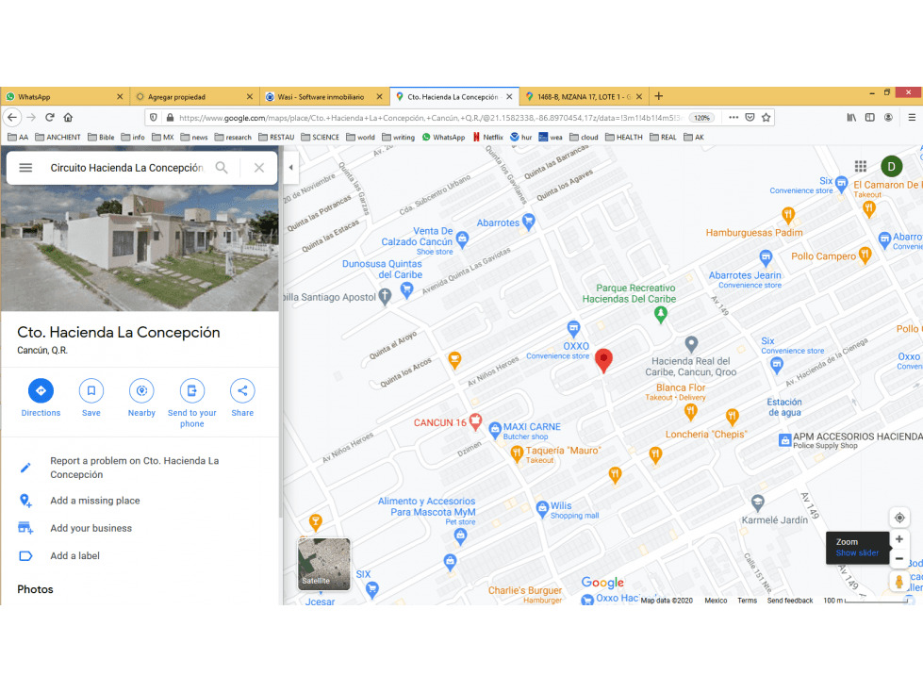Bookmark this page with the star

point(766,117)
